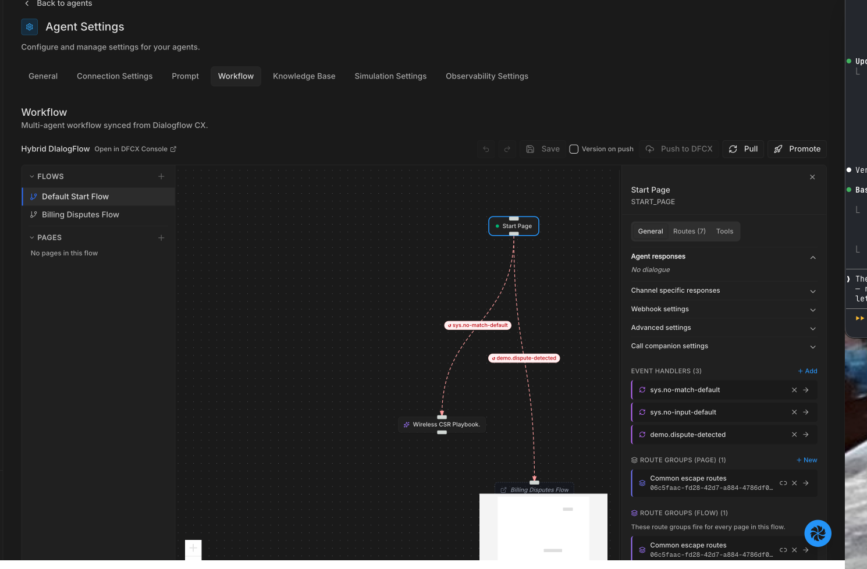Open the General settings tab

[x=43, y=76]
